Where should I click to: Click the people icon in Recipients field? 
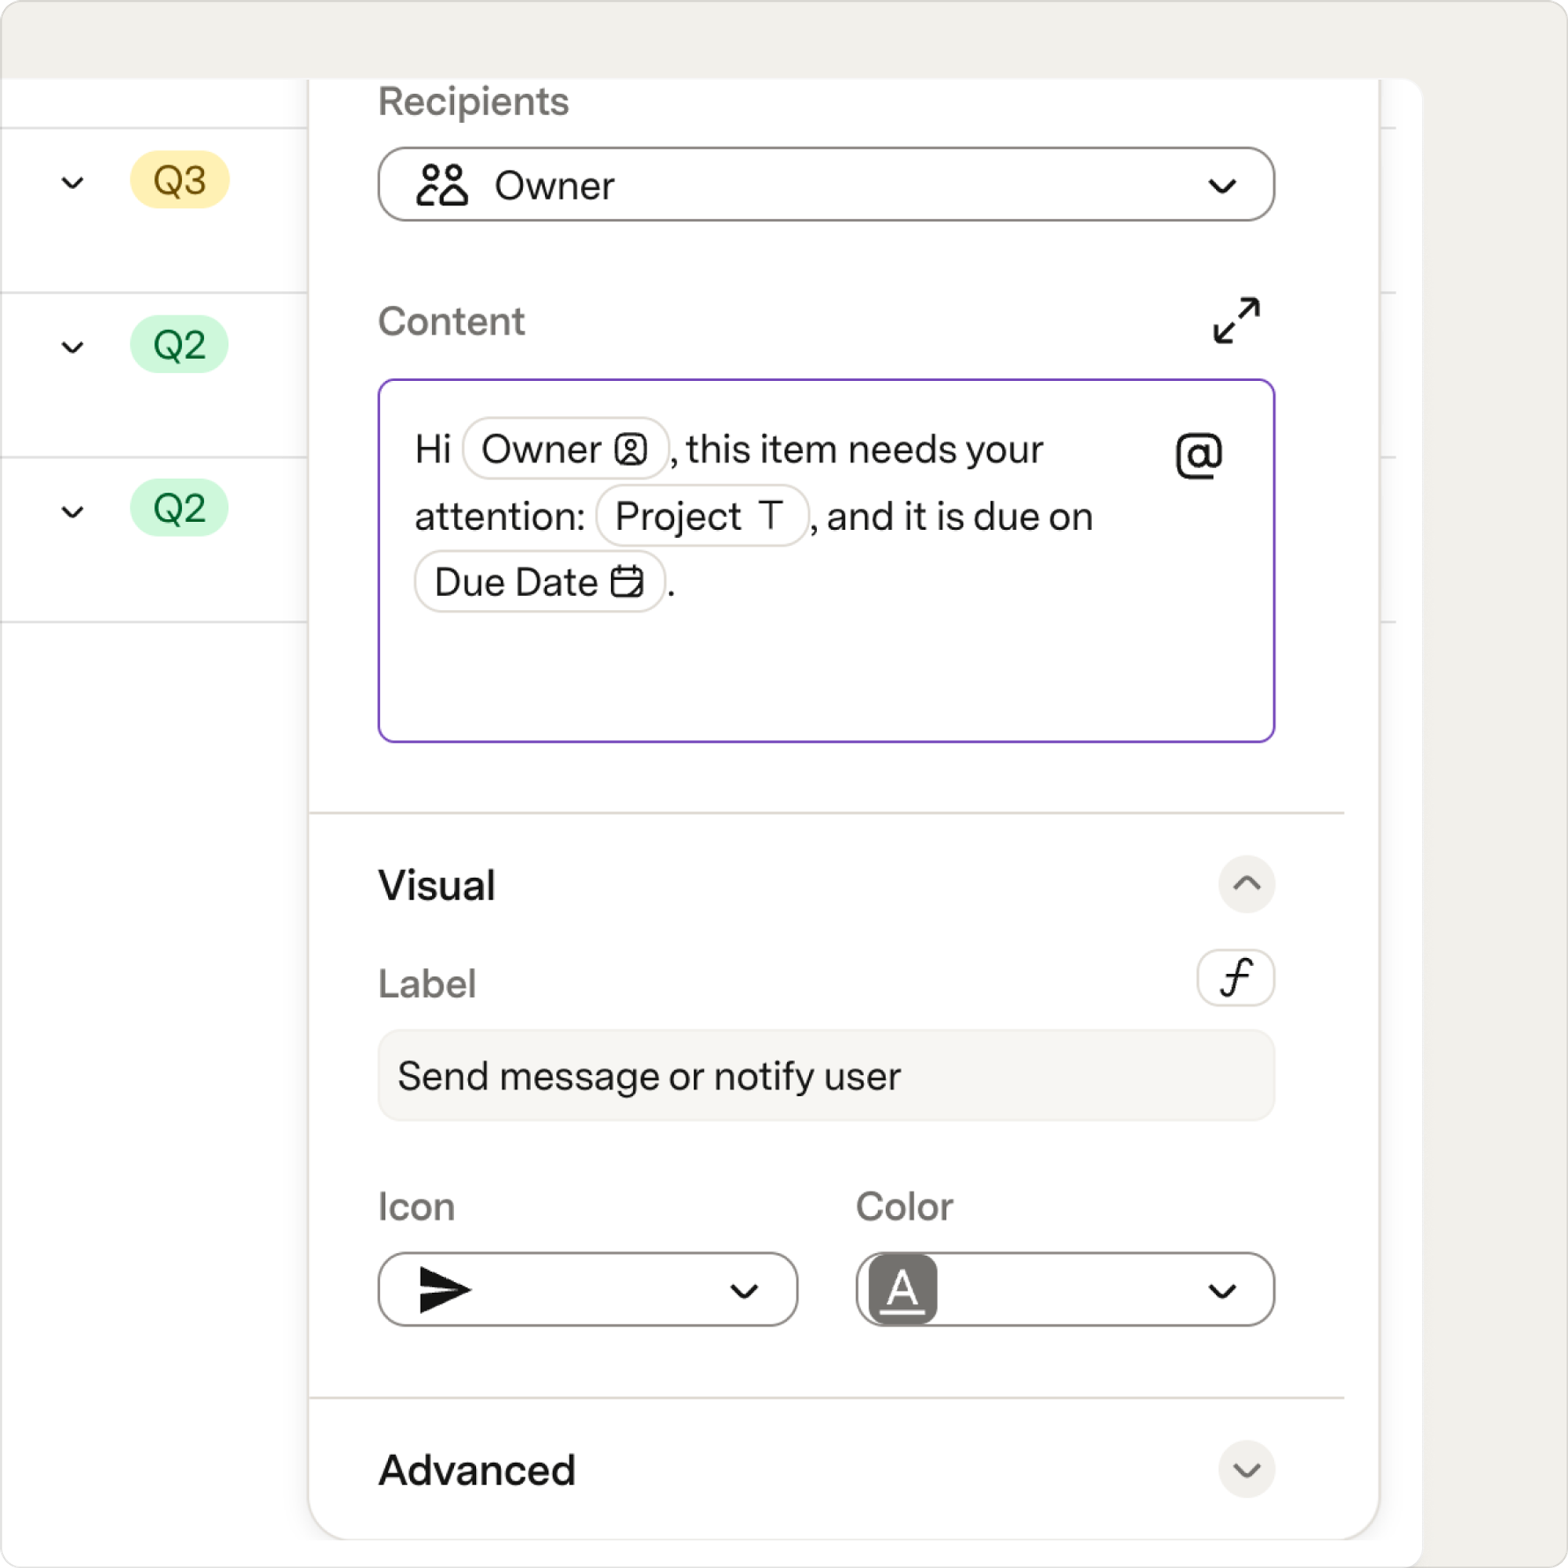click(441, 185)
